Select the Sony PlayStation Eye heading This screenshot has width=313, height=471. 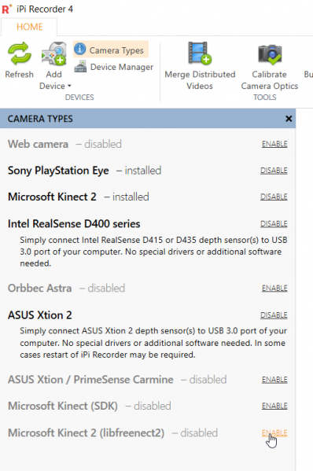pyautogui.click(x=58, y=171)
